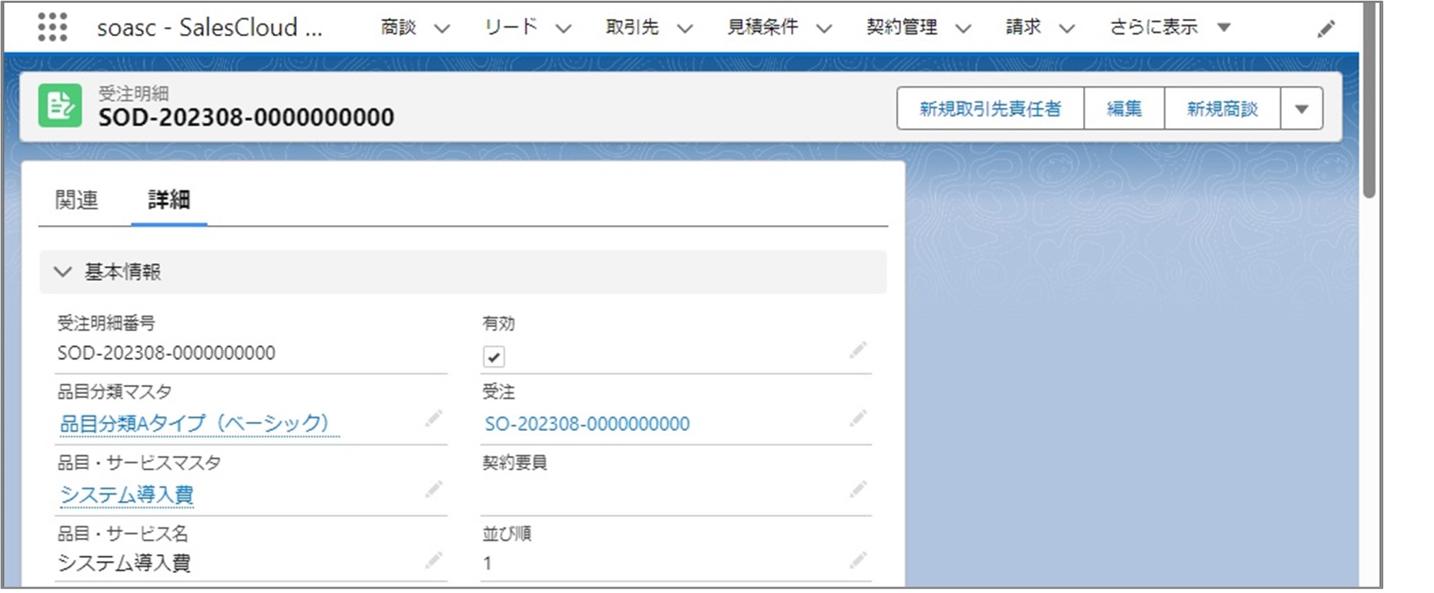
Task: Go to the 見積条件 navigation tab
Action: (763, 27)
